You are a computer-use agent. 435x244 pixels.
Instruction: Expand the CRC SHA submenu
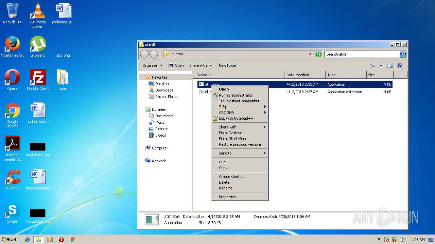point(240,113)
